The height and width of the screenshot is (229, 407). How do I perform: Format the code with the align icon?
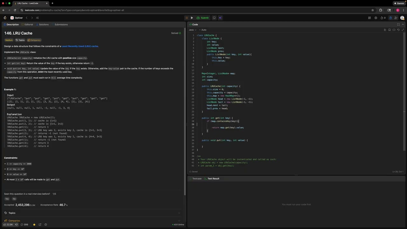[385, 30]
